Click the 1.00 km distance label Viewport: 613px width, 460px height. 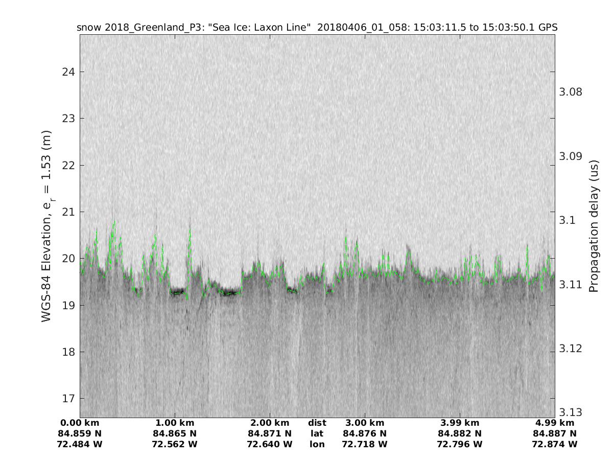175,423
